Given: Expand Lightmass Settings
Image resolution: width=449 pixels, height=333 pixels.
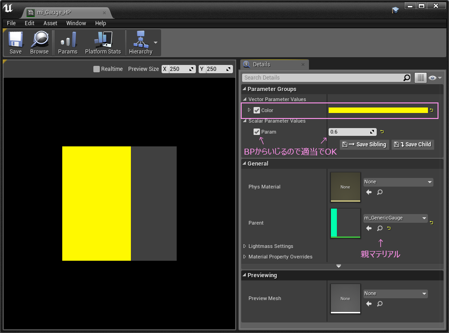Looking at the screenshot, I should pyautogui.click(x=244, y=246).
